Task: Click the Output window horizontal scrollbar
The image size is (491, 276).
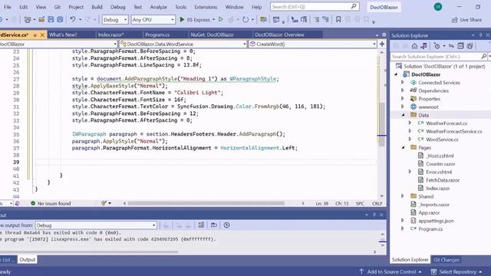Action: (89, 251)
